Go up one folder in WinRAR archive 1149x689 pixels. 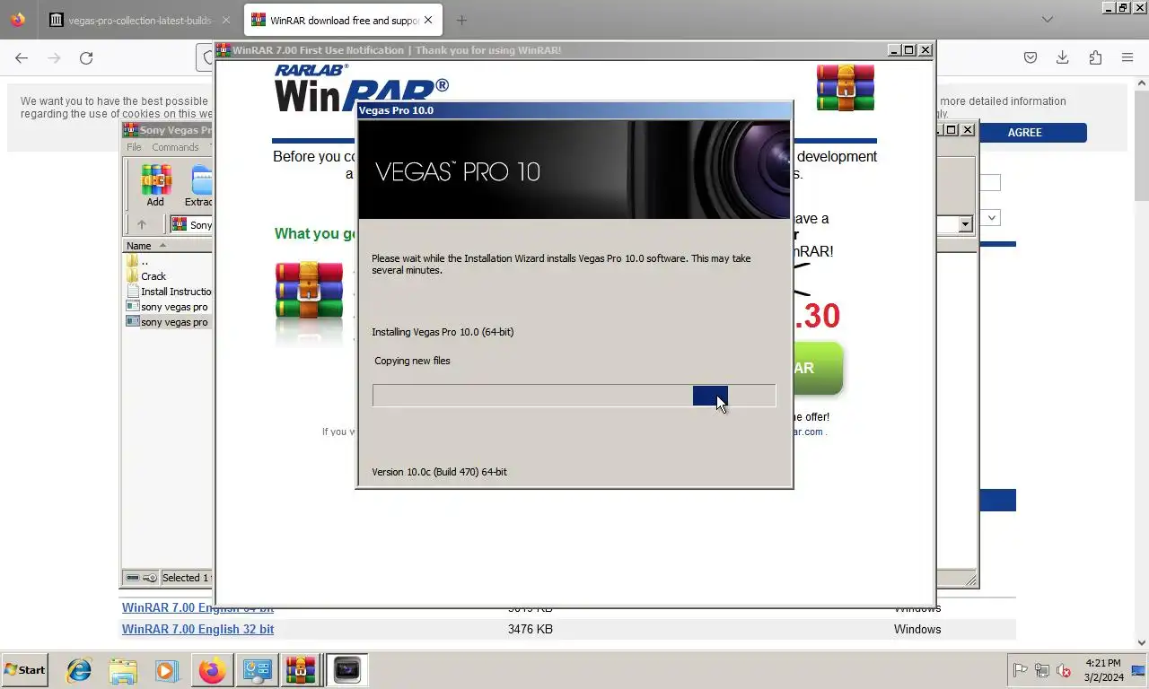coord(142,224)
